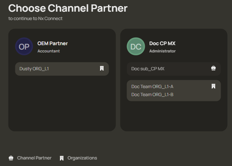232x166 pixels.
Task: Click the OP avatar of OEM Partner
Action: coord(24,46)
